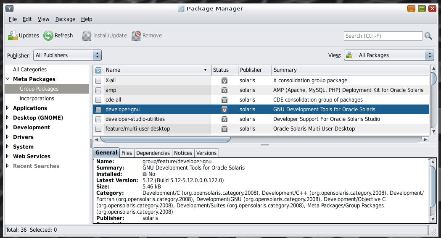Click status icon for X-all package
441x238 pixels.
(x=224, y=81)
